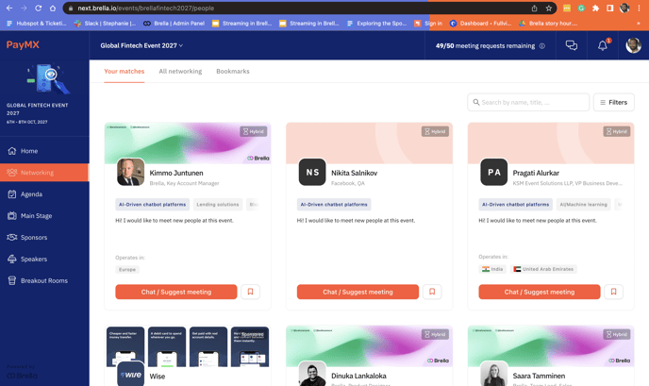Open Speakers in the sidebar

point(44,259)
